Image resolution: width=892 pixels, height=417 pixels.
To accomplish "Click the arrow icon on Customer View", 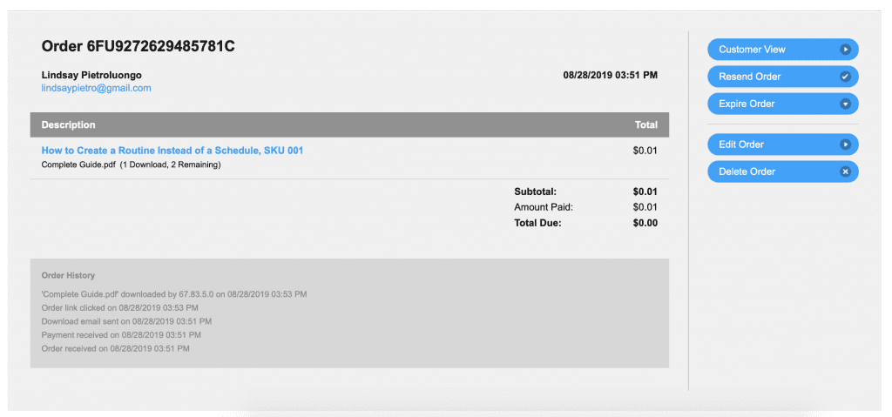I will click(x=844, y=50).
